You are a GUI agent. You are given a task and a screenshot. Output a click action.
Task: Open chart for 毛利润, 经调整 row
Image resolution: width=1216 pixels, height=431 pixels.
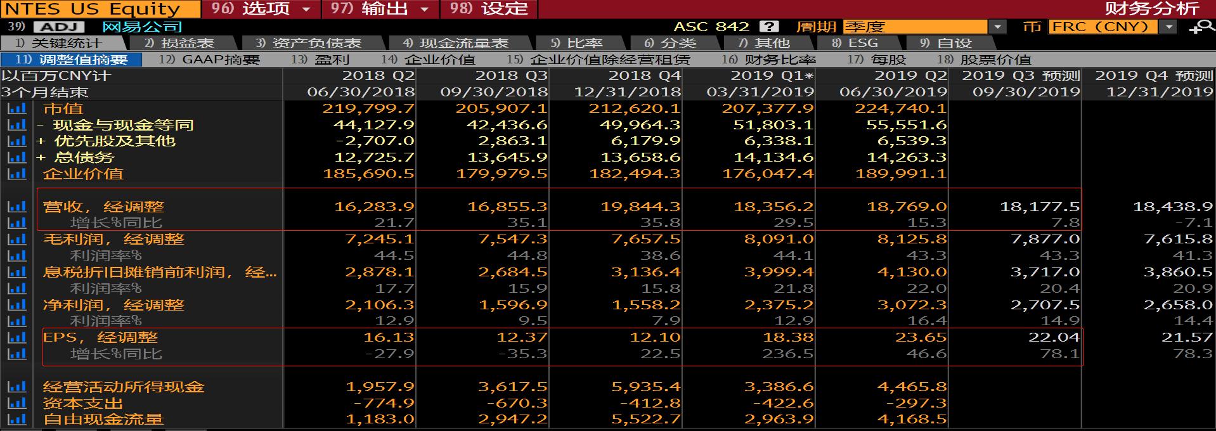point(16,240)
